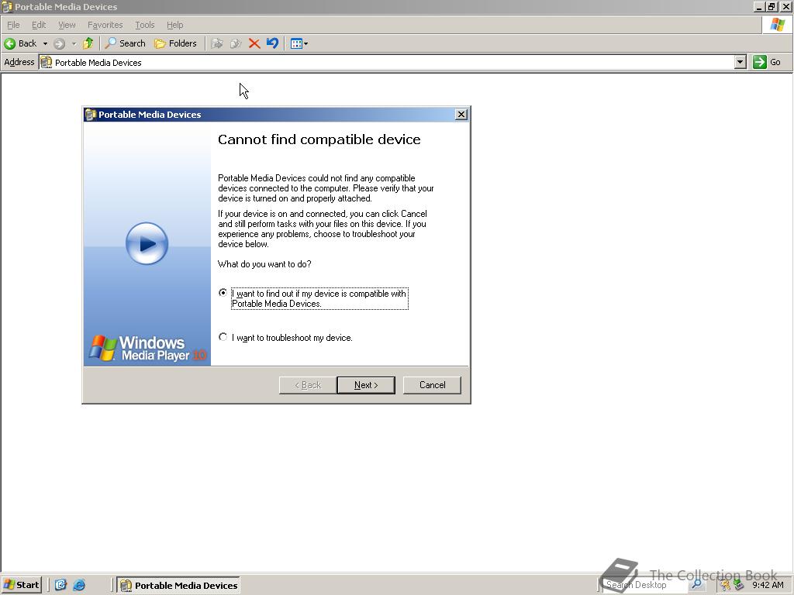Open the Favorites menu

click(x=105, y=25)
